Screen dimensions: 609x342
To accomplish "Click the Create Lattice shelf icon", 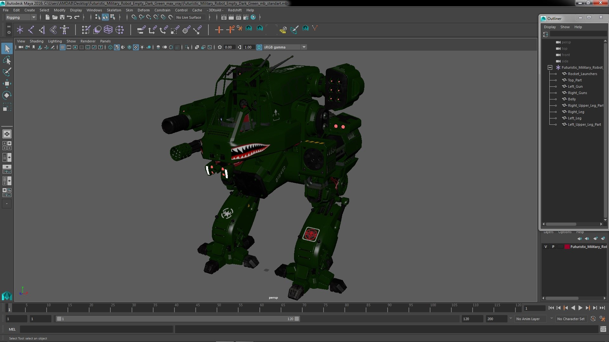I will pos(108,30).
